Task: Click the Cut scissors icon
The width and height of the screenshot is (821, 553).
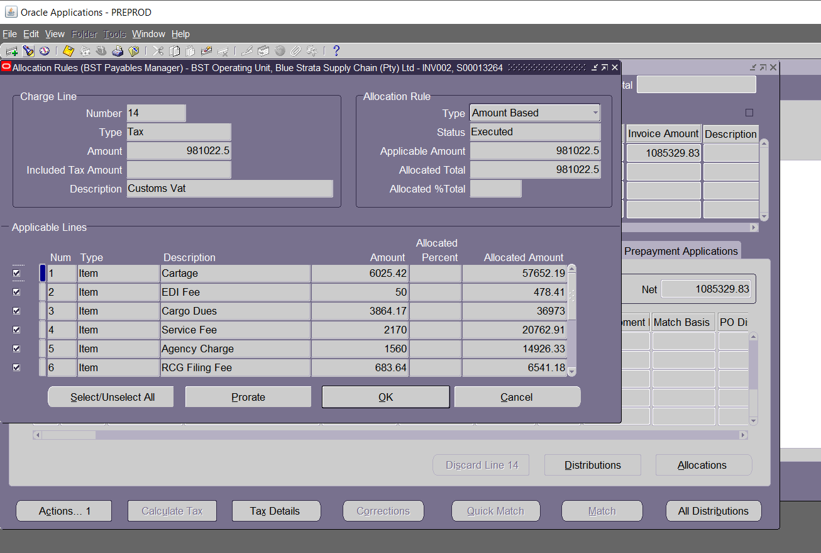Action: [158, 51]
